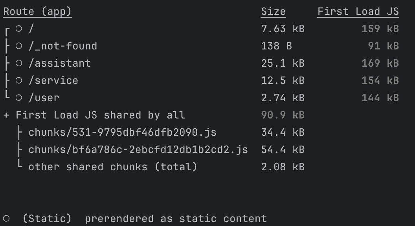
Task: Click the circle icon beside /_not-found route
Action: click(19, 46)
